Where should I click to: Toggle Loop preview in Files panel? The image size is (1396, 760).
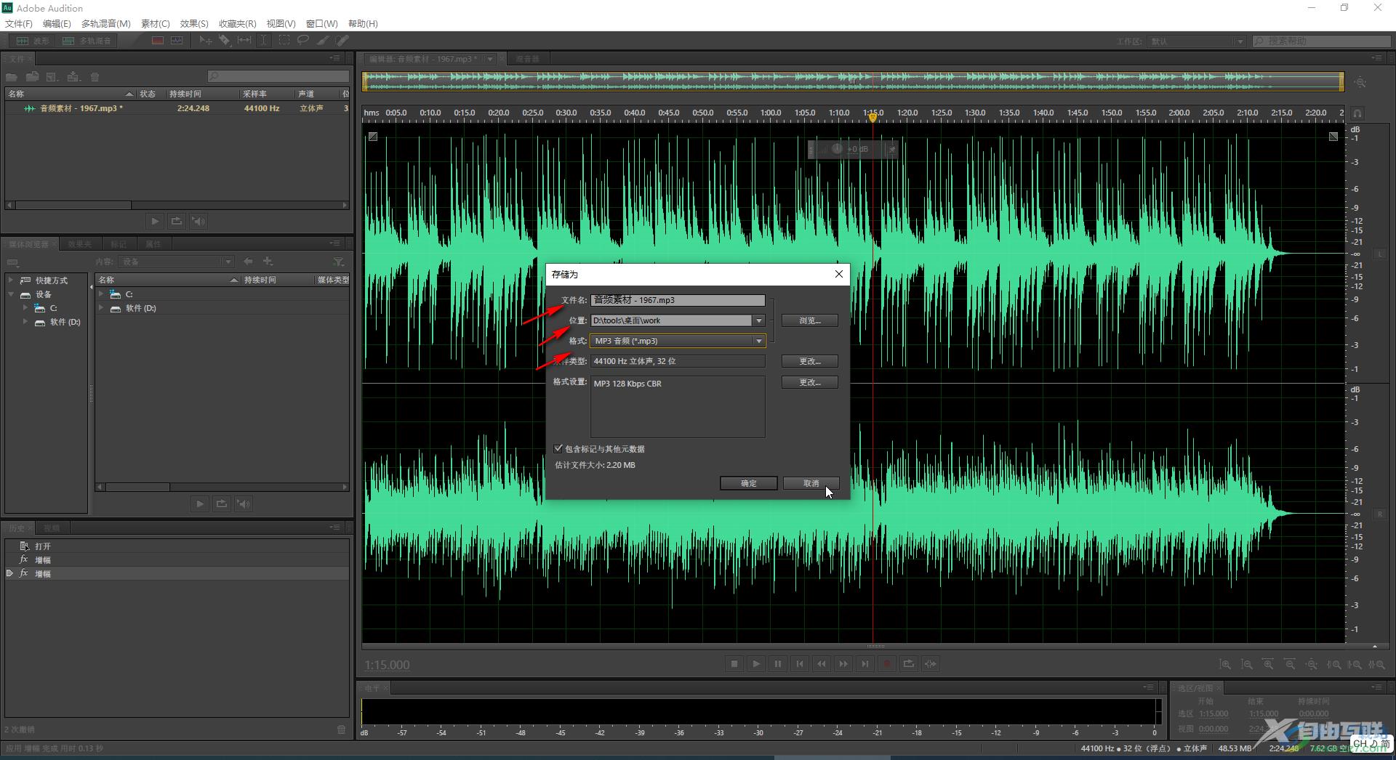click(177, 221)
